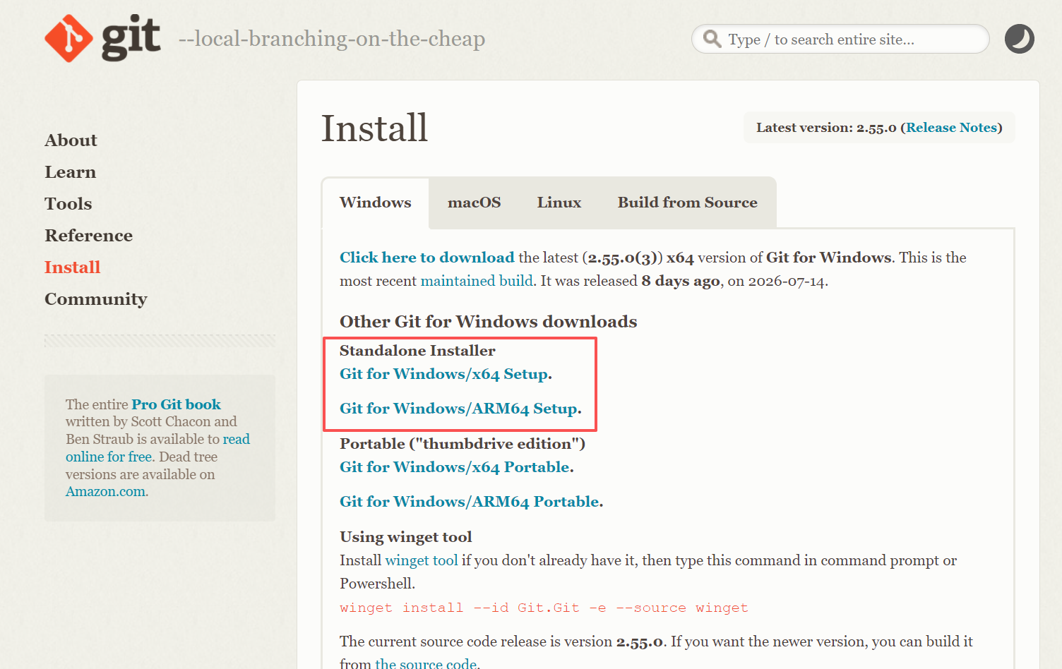Select Install in the sidebar navigation
This screenshot has height=669, width=1062.
point(72,267)
